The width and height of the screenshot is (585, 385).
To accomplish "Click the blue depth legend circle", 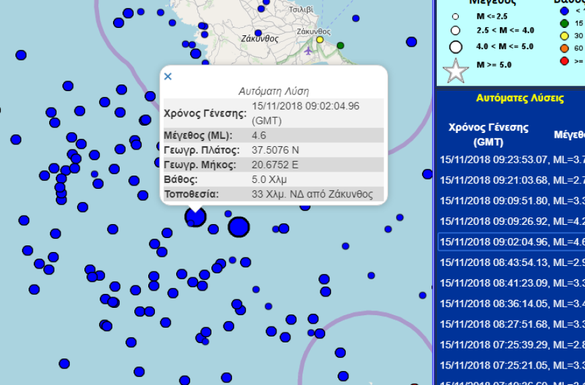I will coord(564,11).
